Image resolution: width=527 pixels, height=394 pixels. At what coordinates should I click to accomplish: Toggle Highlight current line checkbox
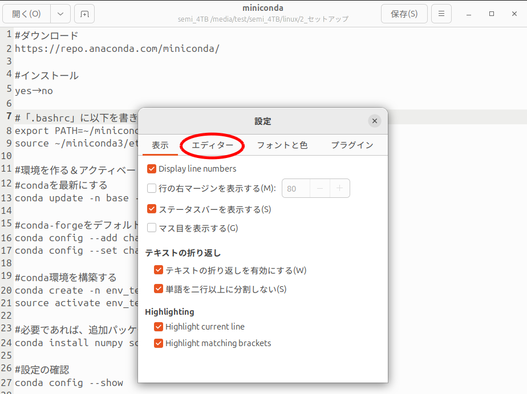pos(159,327)
